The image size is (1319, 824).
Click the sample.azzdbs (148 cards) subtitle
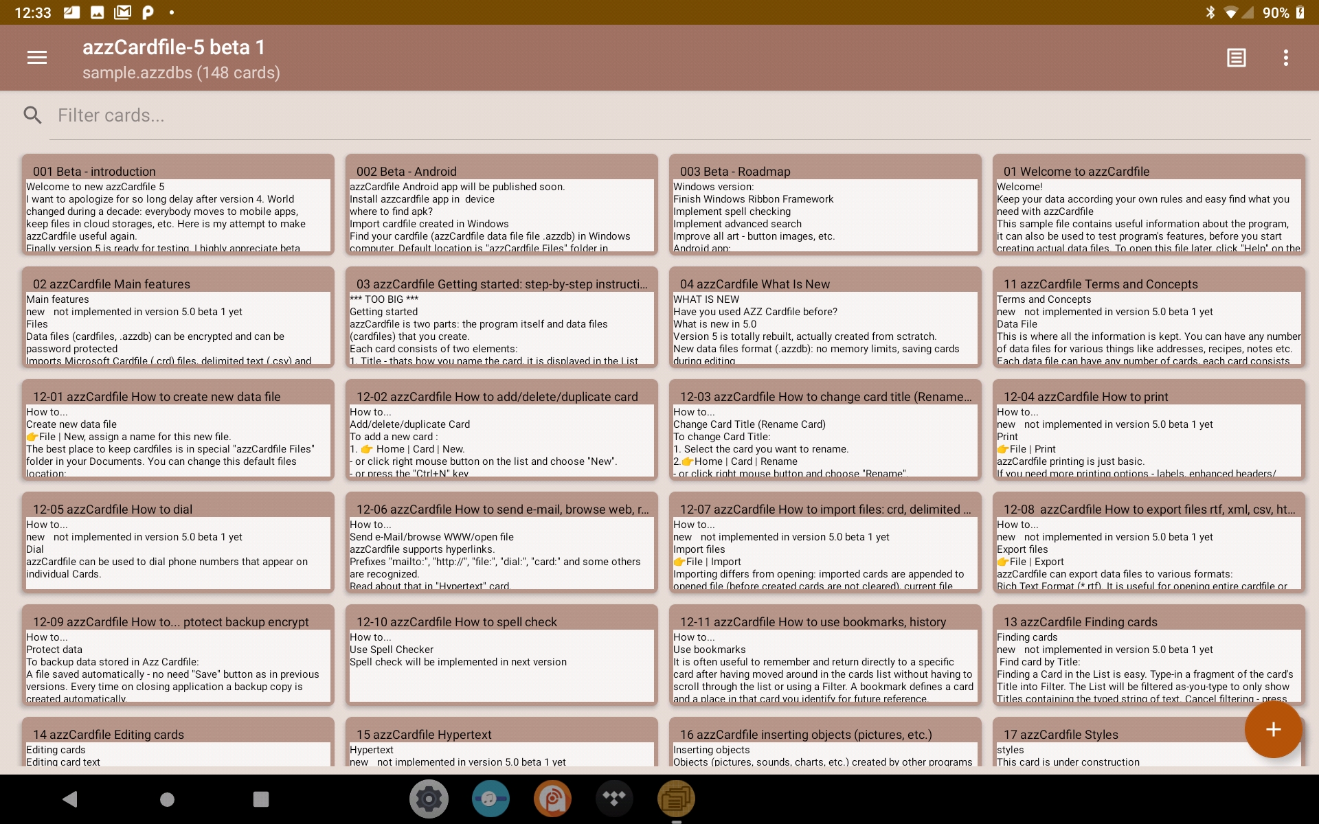[181, 73]
